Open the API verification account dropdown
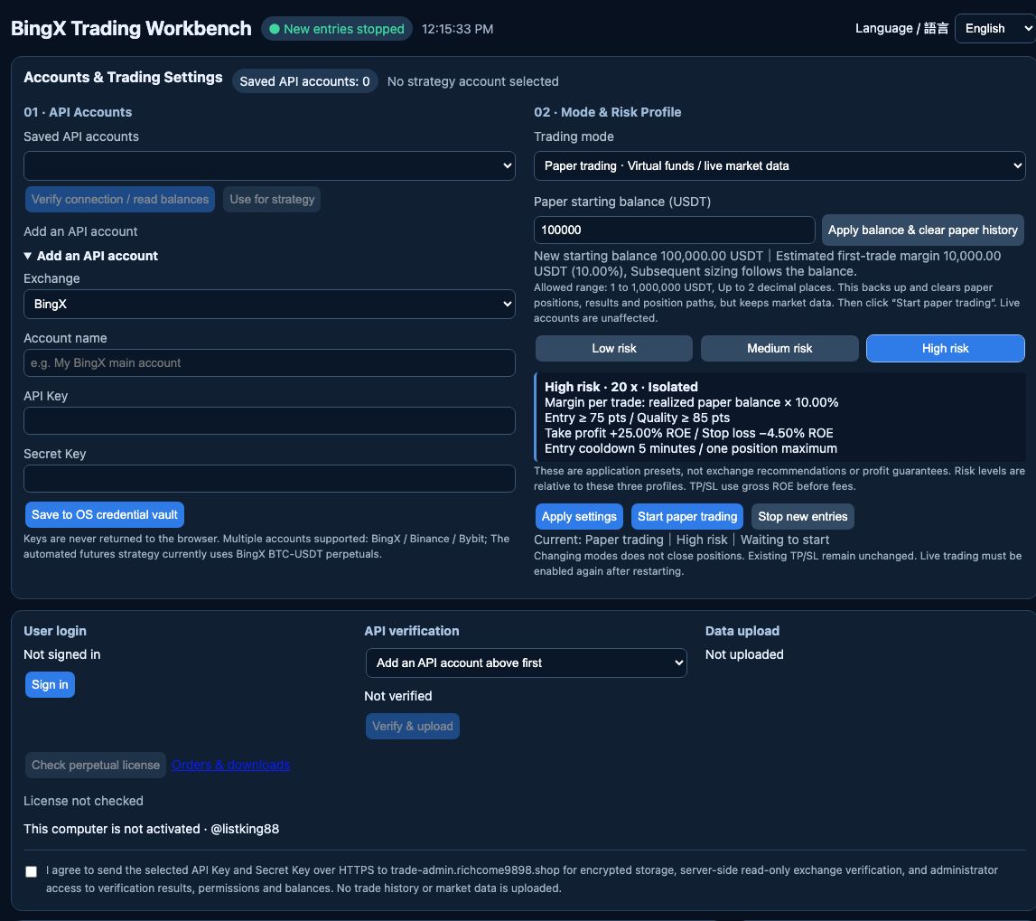Viewport: 1036px width, 921px height. (x=526, y=663)
